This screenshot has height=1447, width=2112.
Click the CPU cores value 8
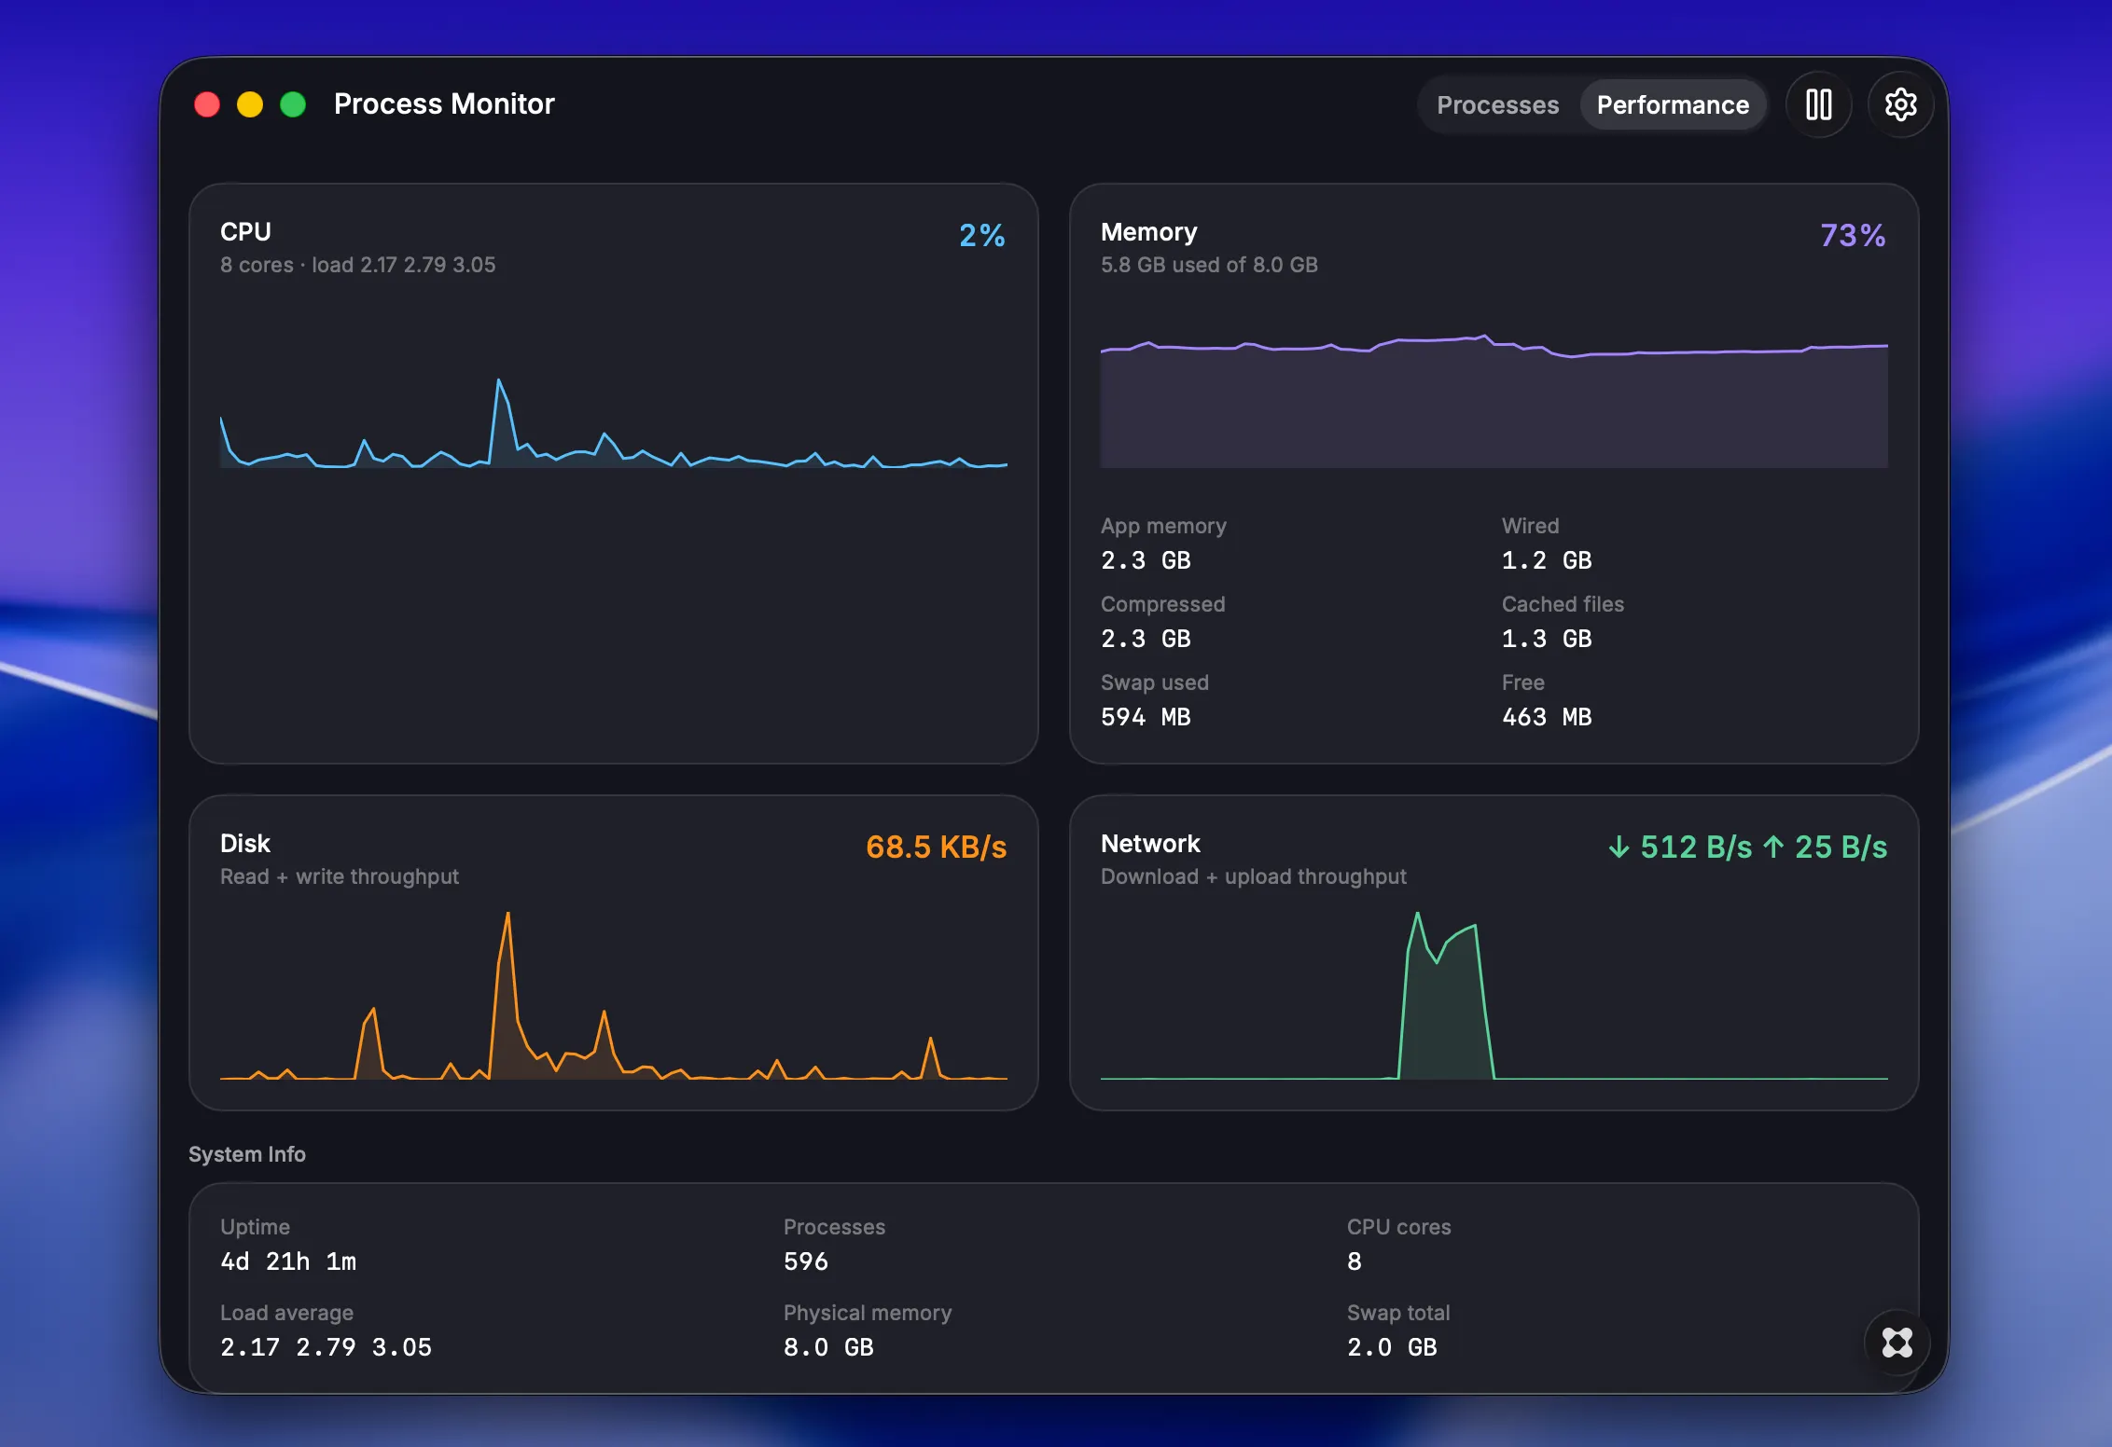[1355, 1261]
